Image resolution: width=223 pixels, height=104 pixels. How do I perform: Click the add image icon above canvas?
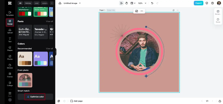(x=136, y=11)
